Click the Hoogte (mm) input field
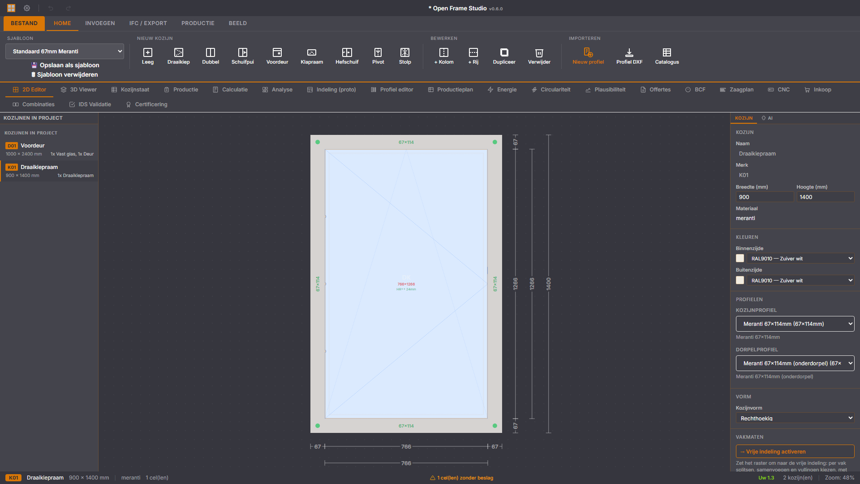 pyautogui.click(x=825, y=197)
